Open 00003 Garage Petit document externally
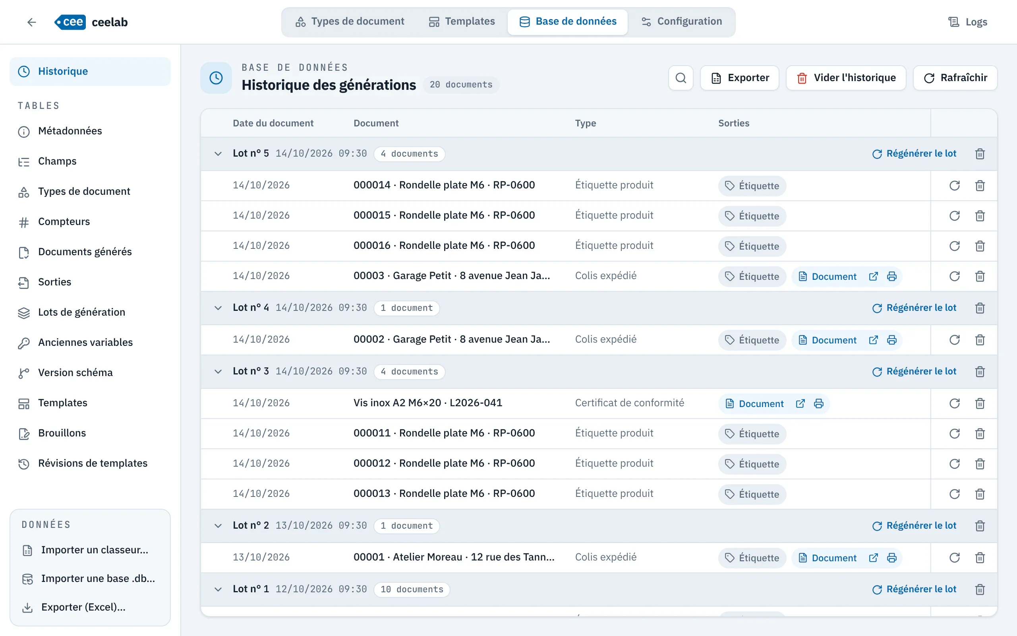1017x636 pixels. point(873,276)
